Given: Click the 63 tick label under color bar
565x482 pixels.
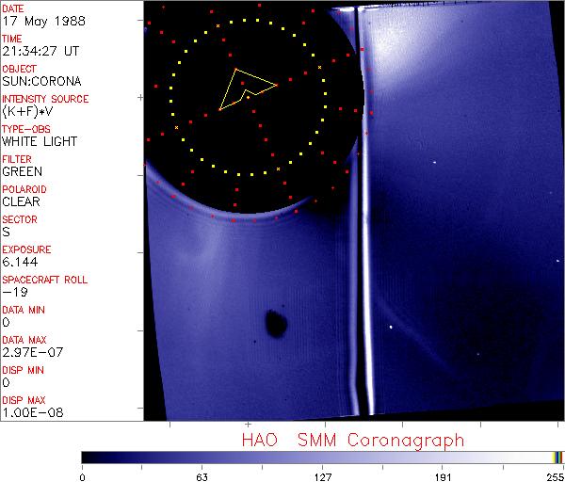Looking at the screenshot, I should pyautogui.click(x=202, y=475).
